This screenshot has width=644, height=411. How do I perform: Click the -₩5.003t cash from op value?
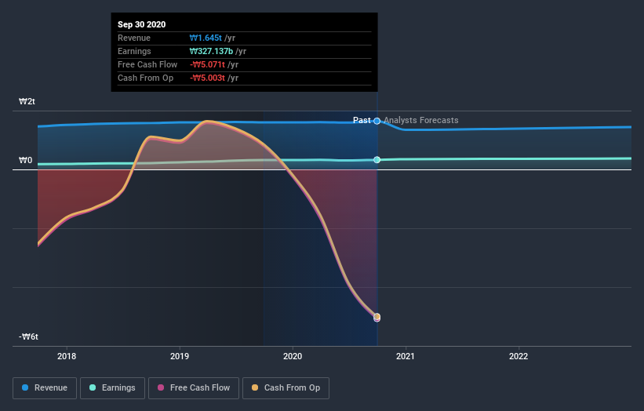207,78
